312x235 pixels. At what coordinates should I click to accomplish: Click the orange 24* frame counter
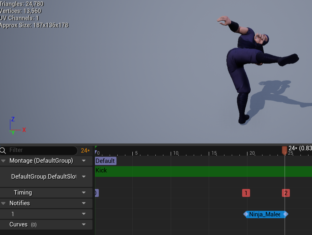point(85,151)
